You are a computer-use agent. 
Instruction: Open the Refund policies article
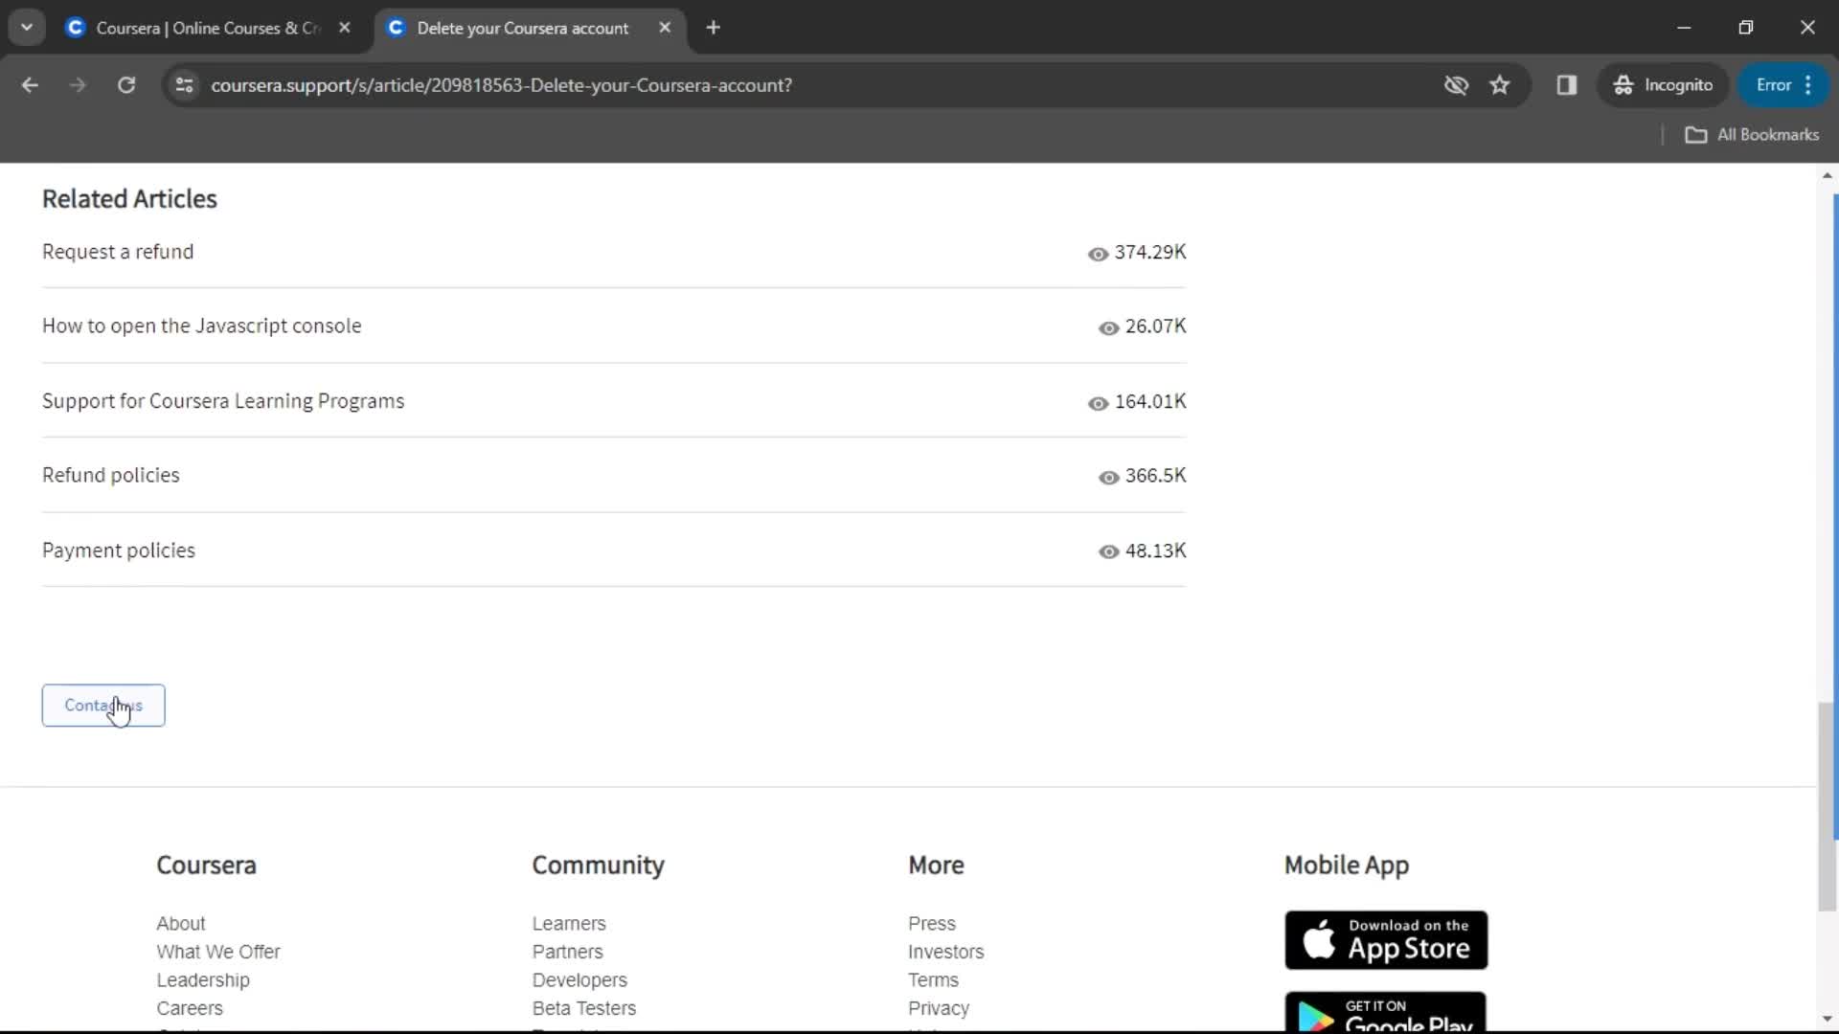pyautogui.click(x=111, y=476)
